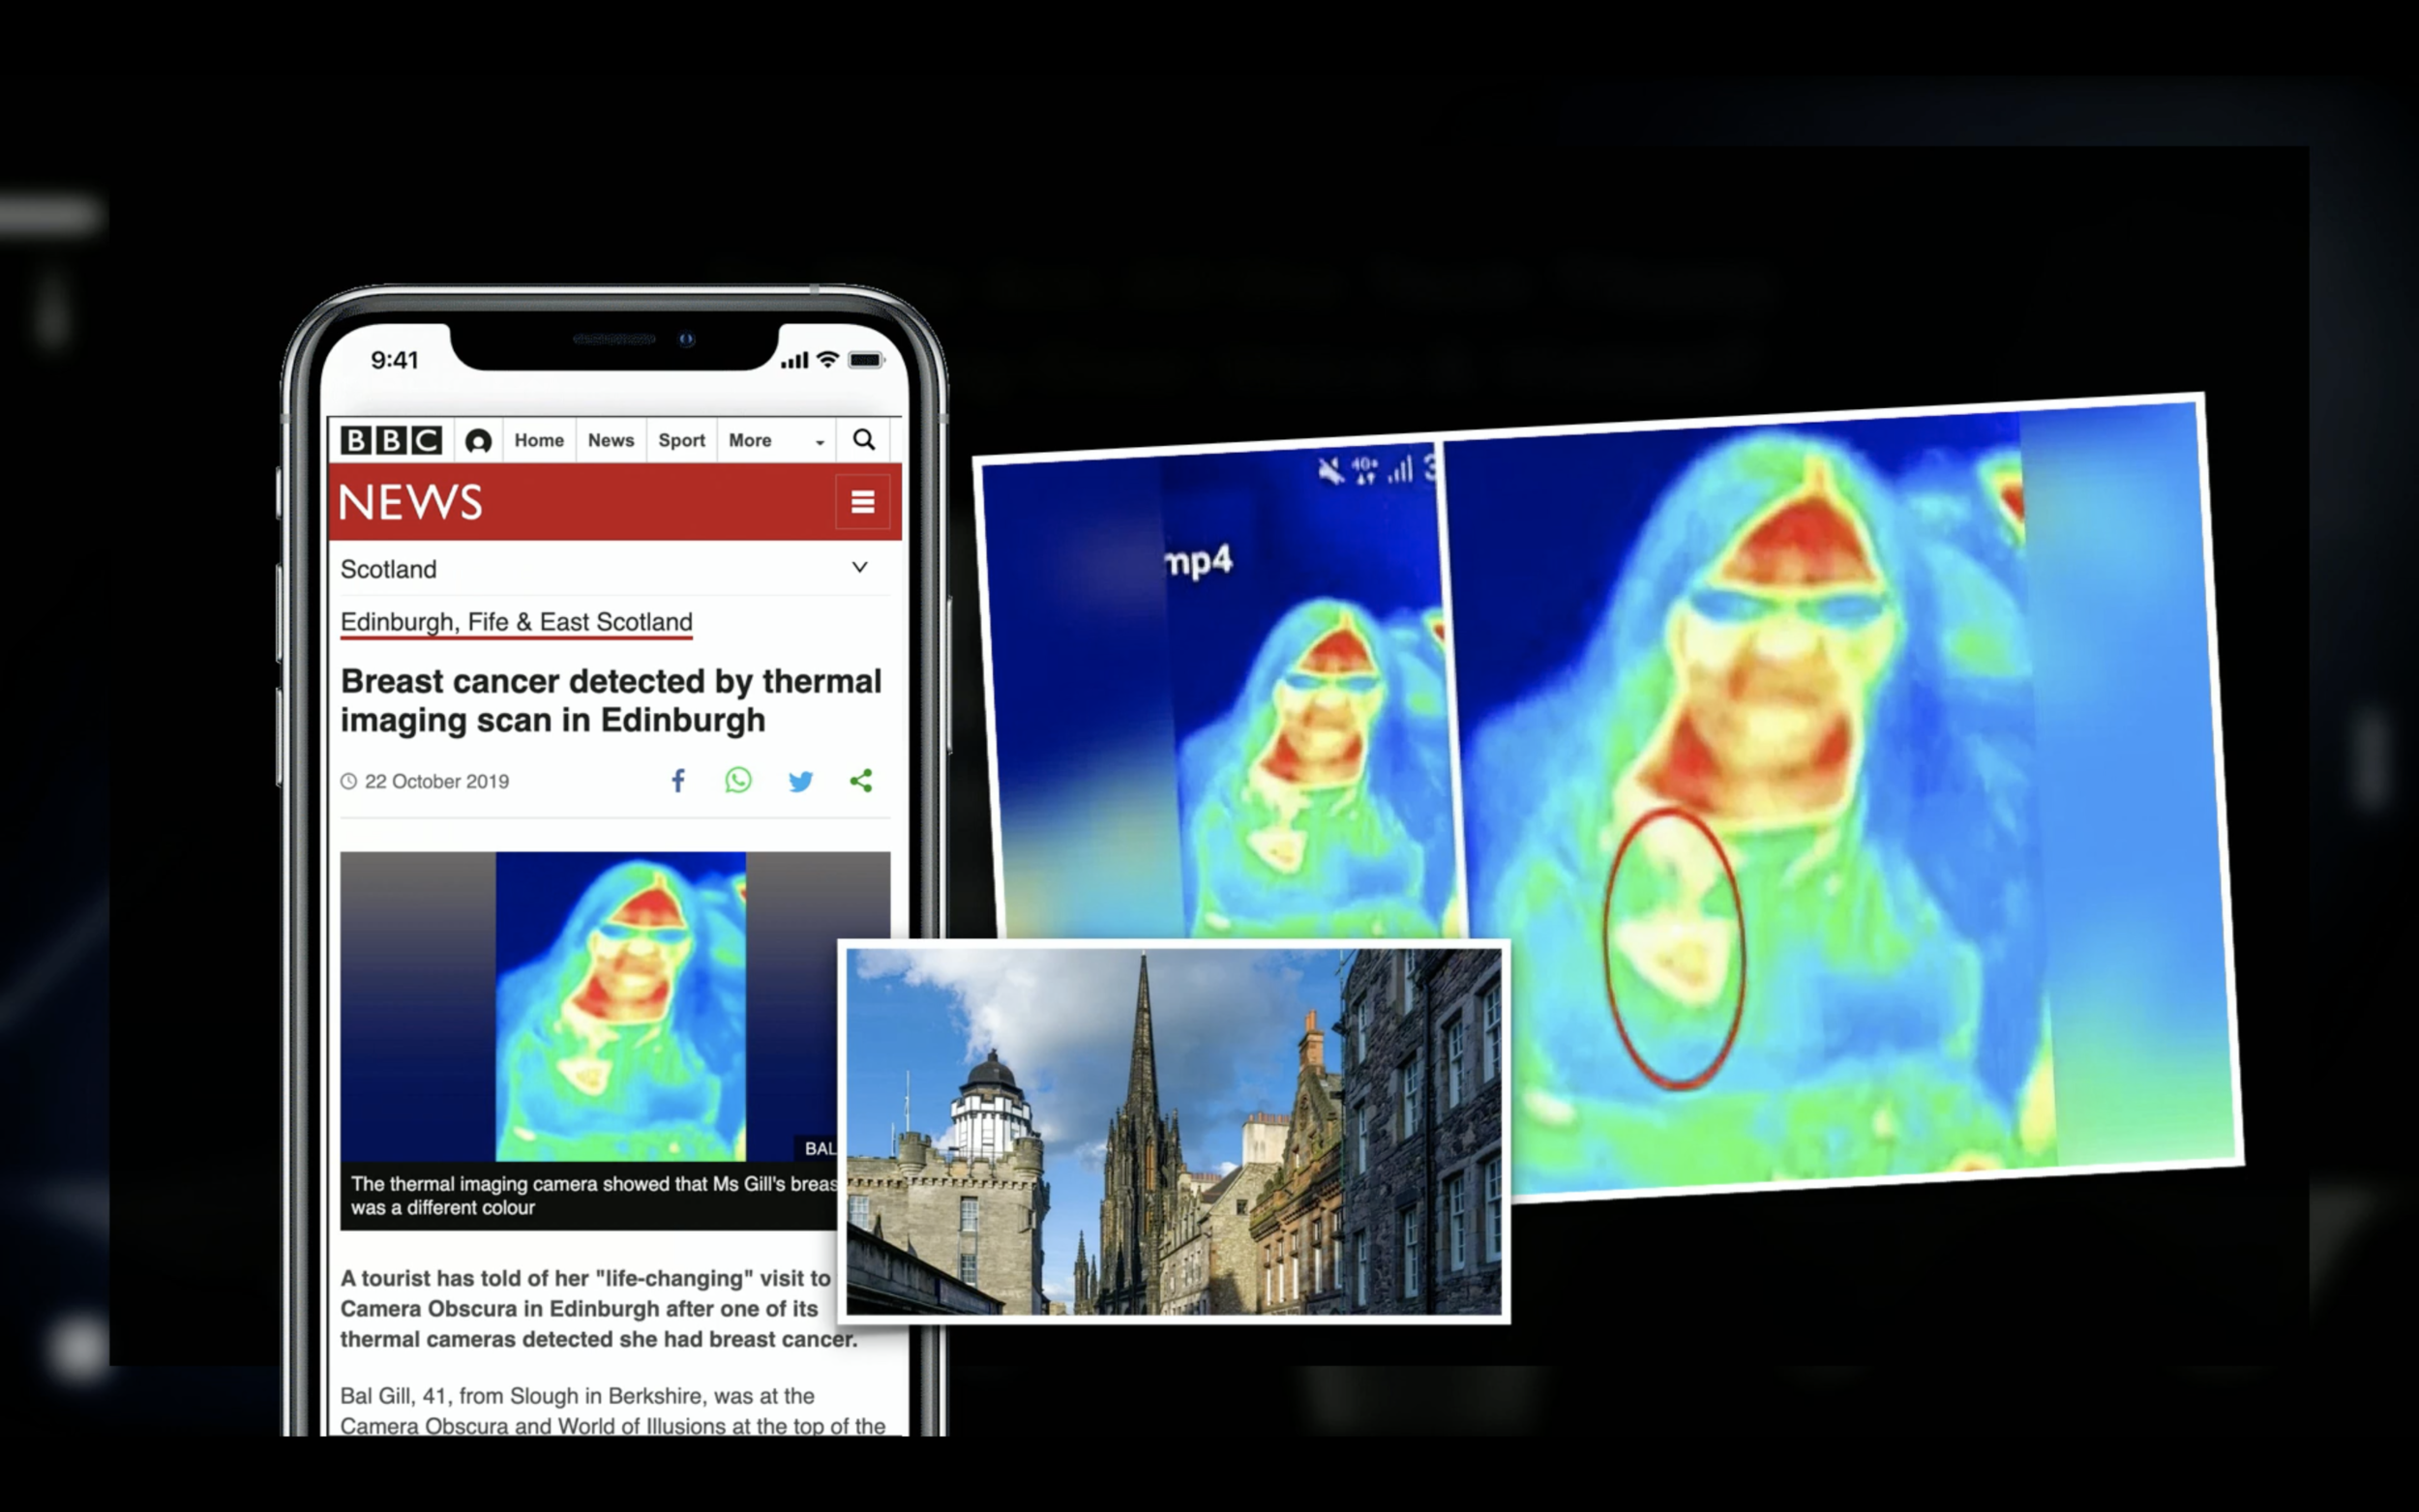Select the Edinburgh street photo
Screen dimensions: 2419x1512
(x=1174, y=1131)
